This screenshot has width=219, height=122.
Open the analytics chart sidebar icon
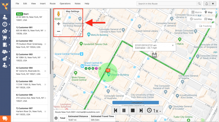5,58
